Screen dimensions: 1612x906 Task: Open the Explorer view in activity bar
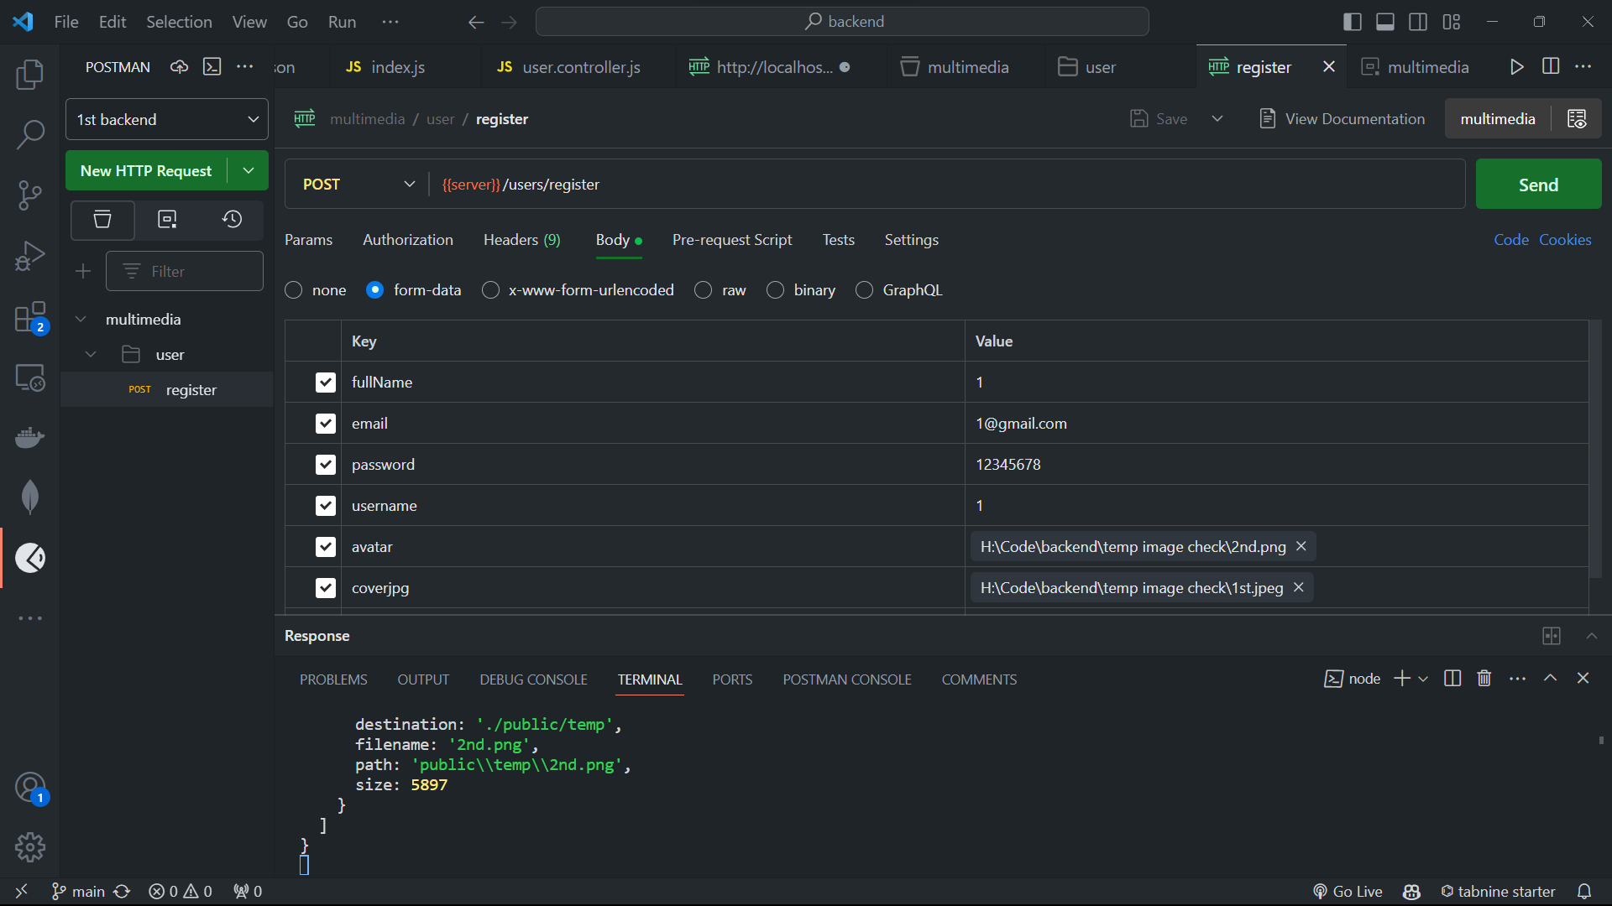(x=30, y=75)
